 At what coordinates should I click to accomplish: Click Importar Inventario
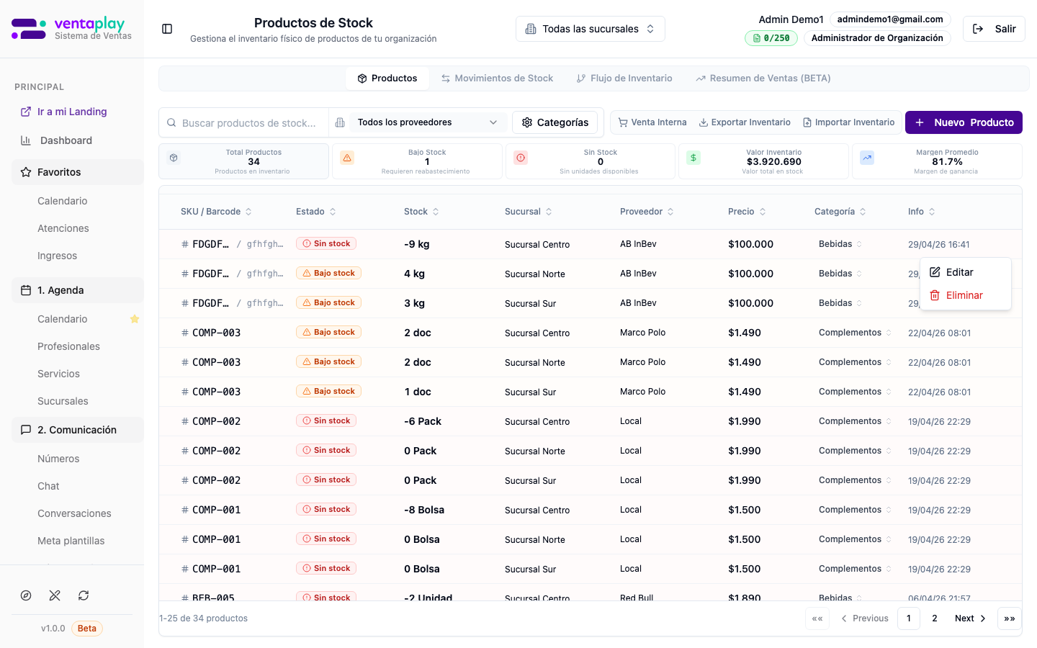pos(848,122)
